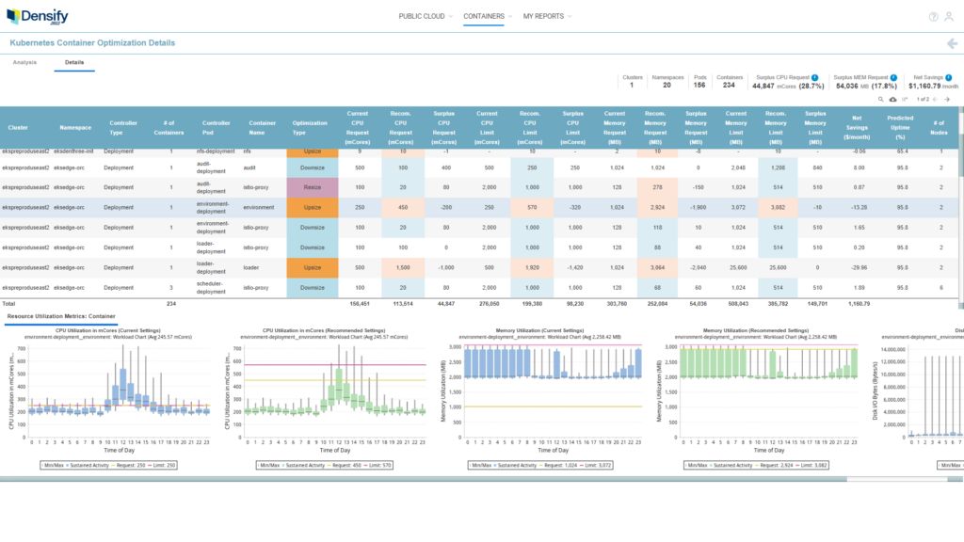Sort by Predicted Uptime column header
Image resolution: width=964 pixels, height=542 pixels.
(900, 127)
